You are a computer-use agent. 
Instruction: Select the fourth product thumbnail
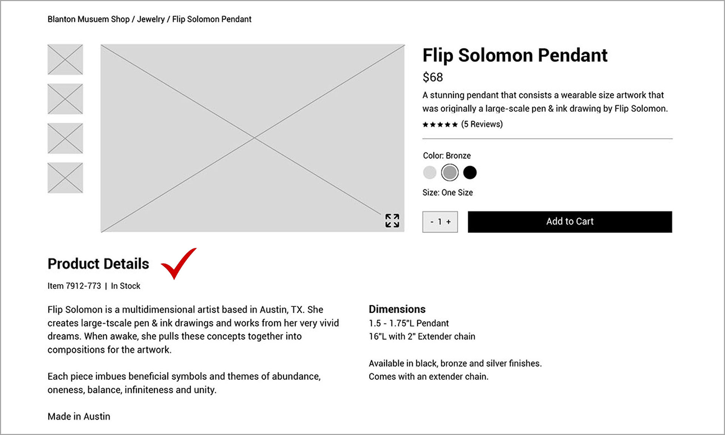click(65, 178)
